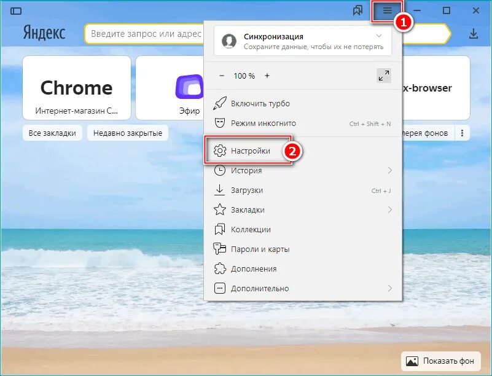The image size is (492, 376).
Task: Expand Закладки submenu arrow
Action: tap(389, 210)
